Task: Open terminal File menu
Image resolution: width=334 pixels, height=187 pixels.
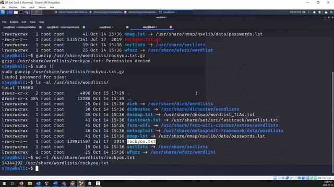Action: (4, 22)
